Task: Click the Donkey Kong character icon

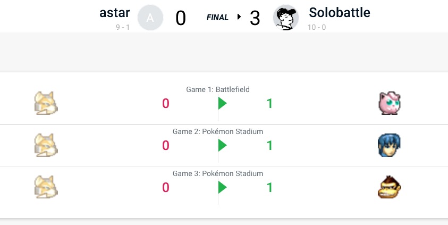Action: pyautogui.click(x=389, y=187)
